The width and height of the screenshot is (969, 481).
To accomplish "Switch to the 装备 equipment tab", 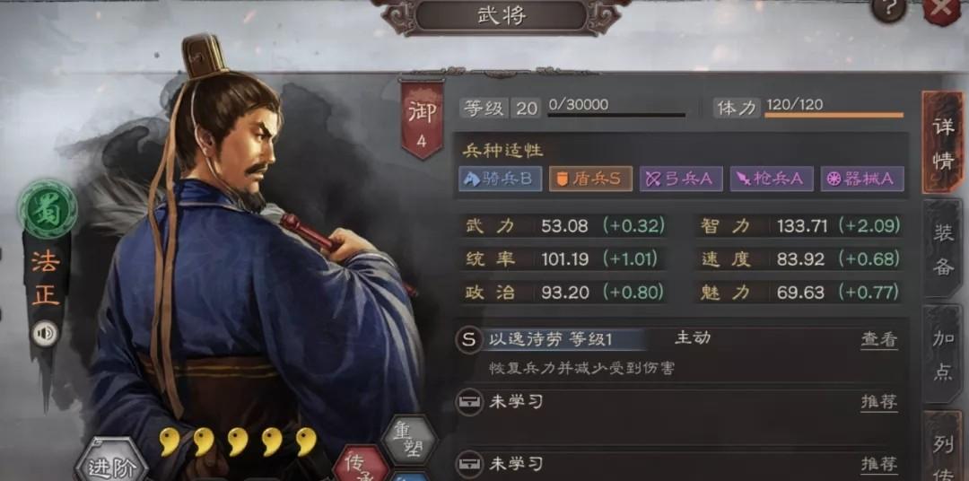I will pos(944,249).
